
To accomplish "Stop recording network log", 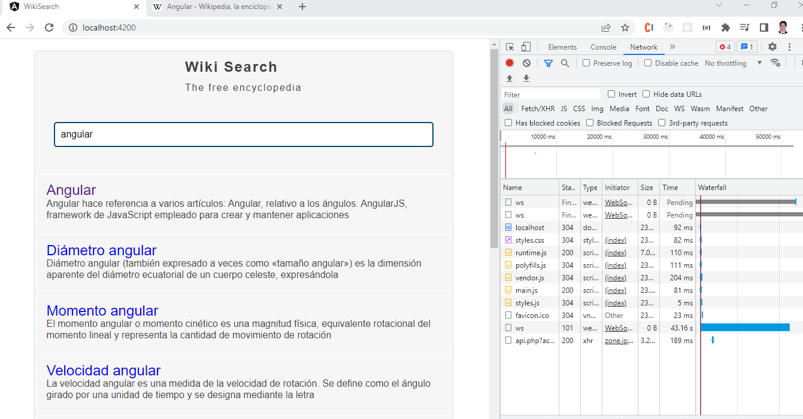I will coord(509,63).
